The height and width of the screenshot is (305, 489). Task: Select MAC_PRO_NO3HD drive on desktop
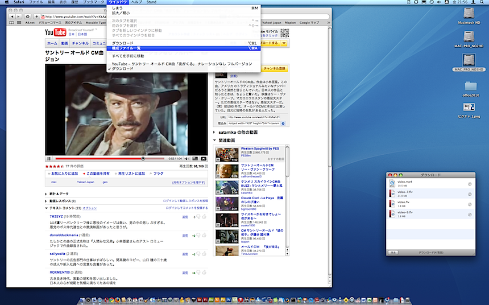point(469,60)
